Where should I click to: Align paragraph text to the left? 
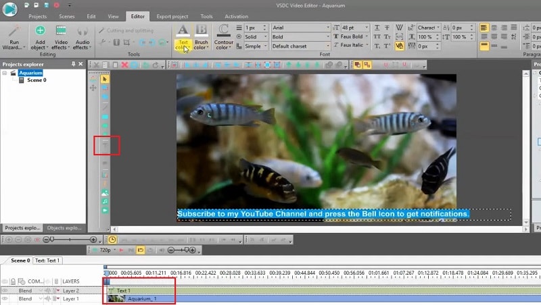pos(484,28)
